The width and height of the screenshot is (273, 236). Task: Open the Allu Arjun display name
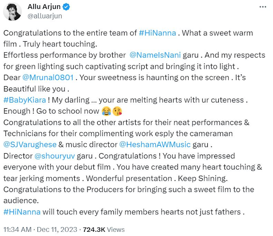point(44,7)
